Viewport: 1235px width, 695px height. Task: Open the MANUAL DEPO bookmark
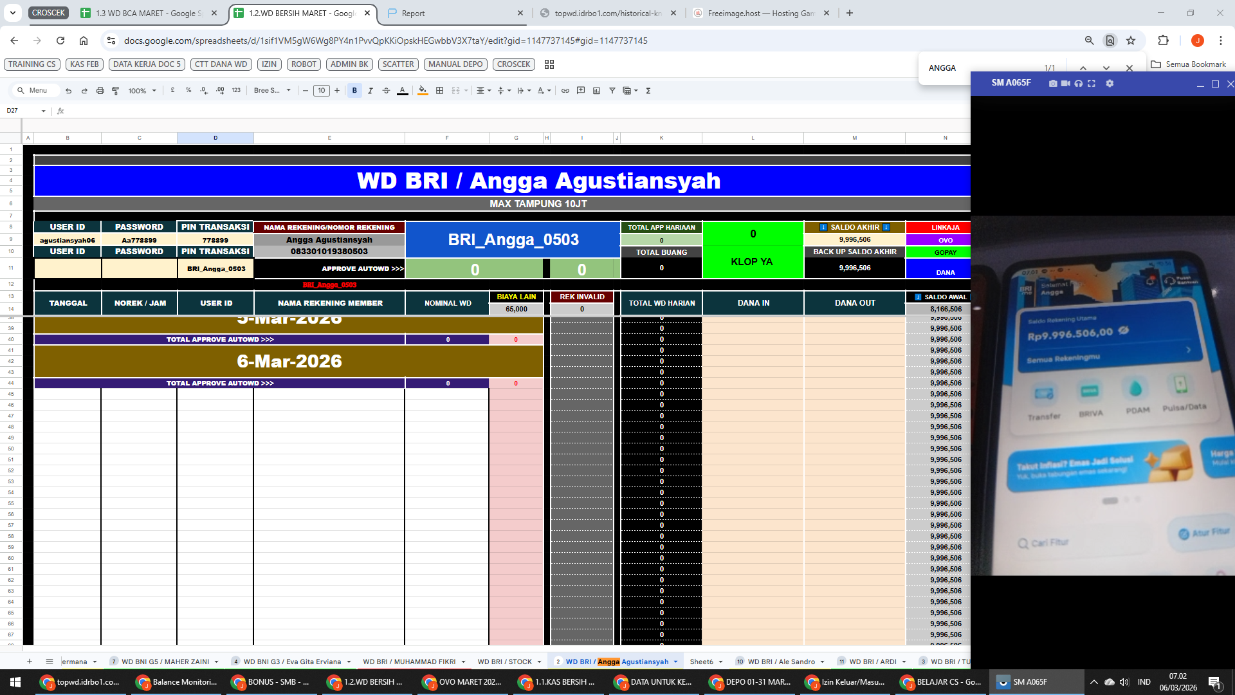pos(455,64)
